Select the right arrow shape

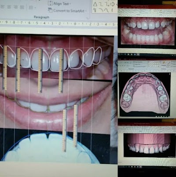pos(112,4)
